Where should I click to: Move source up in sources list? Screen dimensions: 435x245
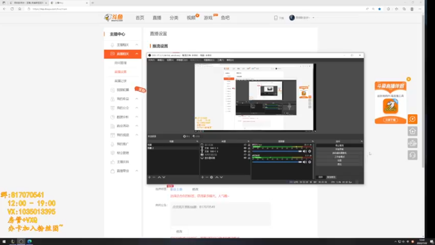click(217, 177)
